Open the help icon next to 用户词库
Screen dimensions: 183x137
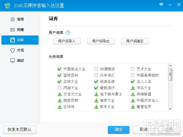68,33
